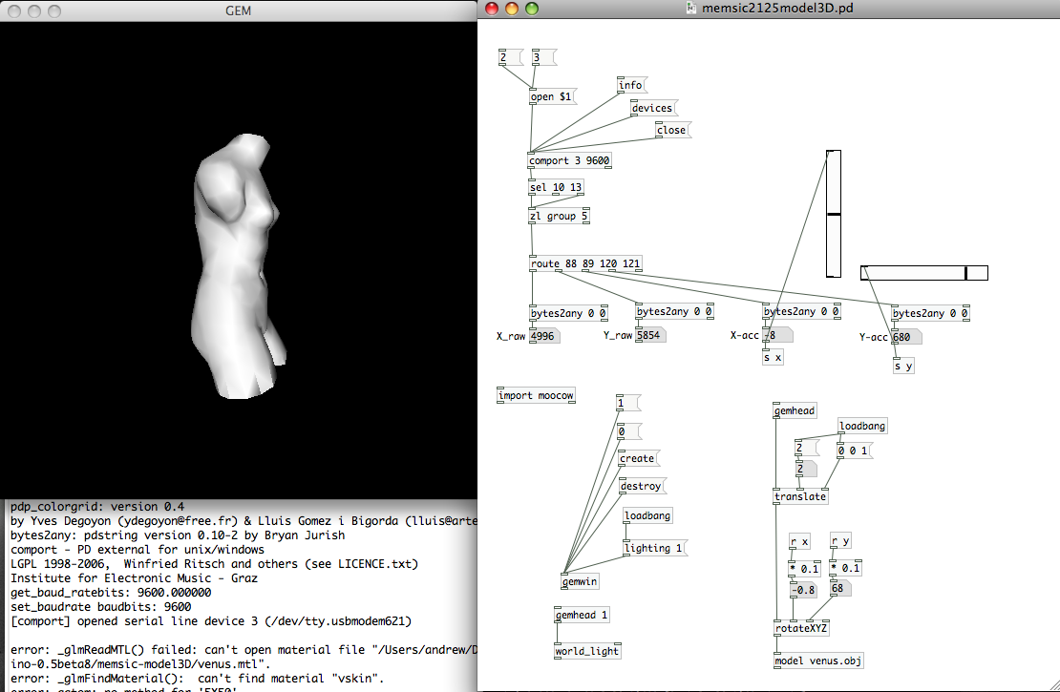
Task: Click the "GEM" window title
Action: (239, 10)
